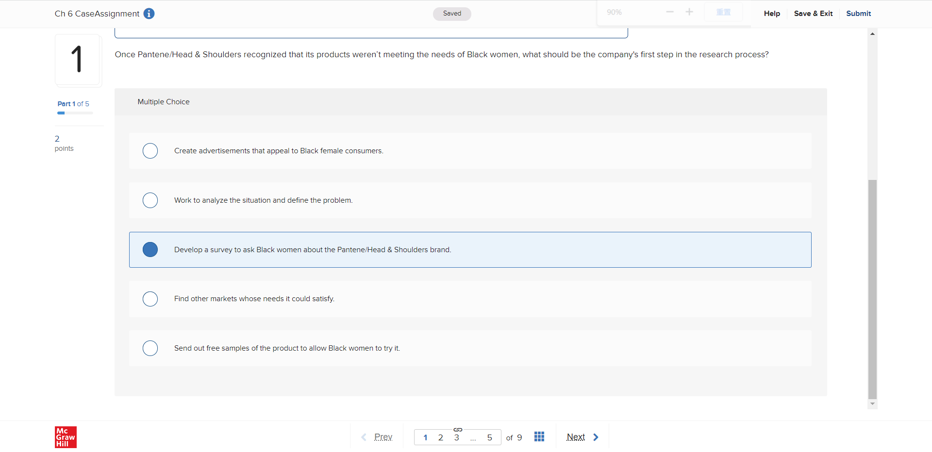Viewport: 932px width, 452px height.
Task: Click the question text about Pantene/Head & Shoulders
Action: coord(442,54)
